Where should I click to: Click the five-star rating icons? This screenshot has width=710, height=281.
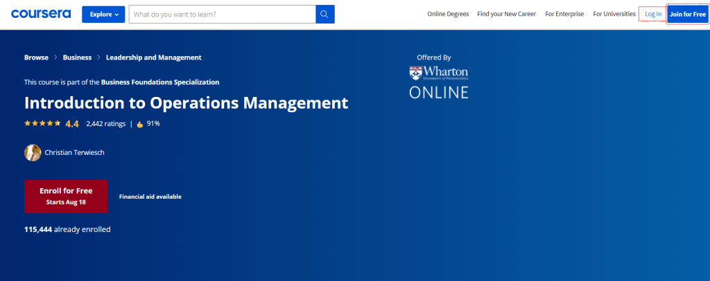42,123
